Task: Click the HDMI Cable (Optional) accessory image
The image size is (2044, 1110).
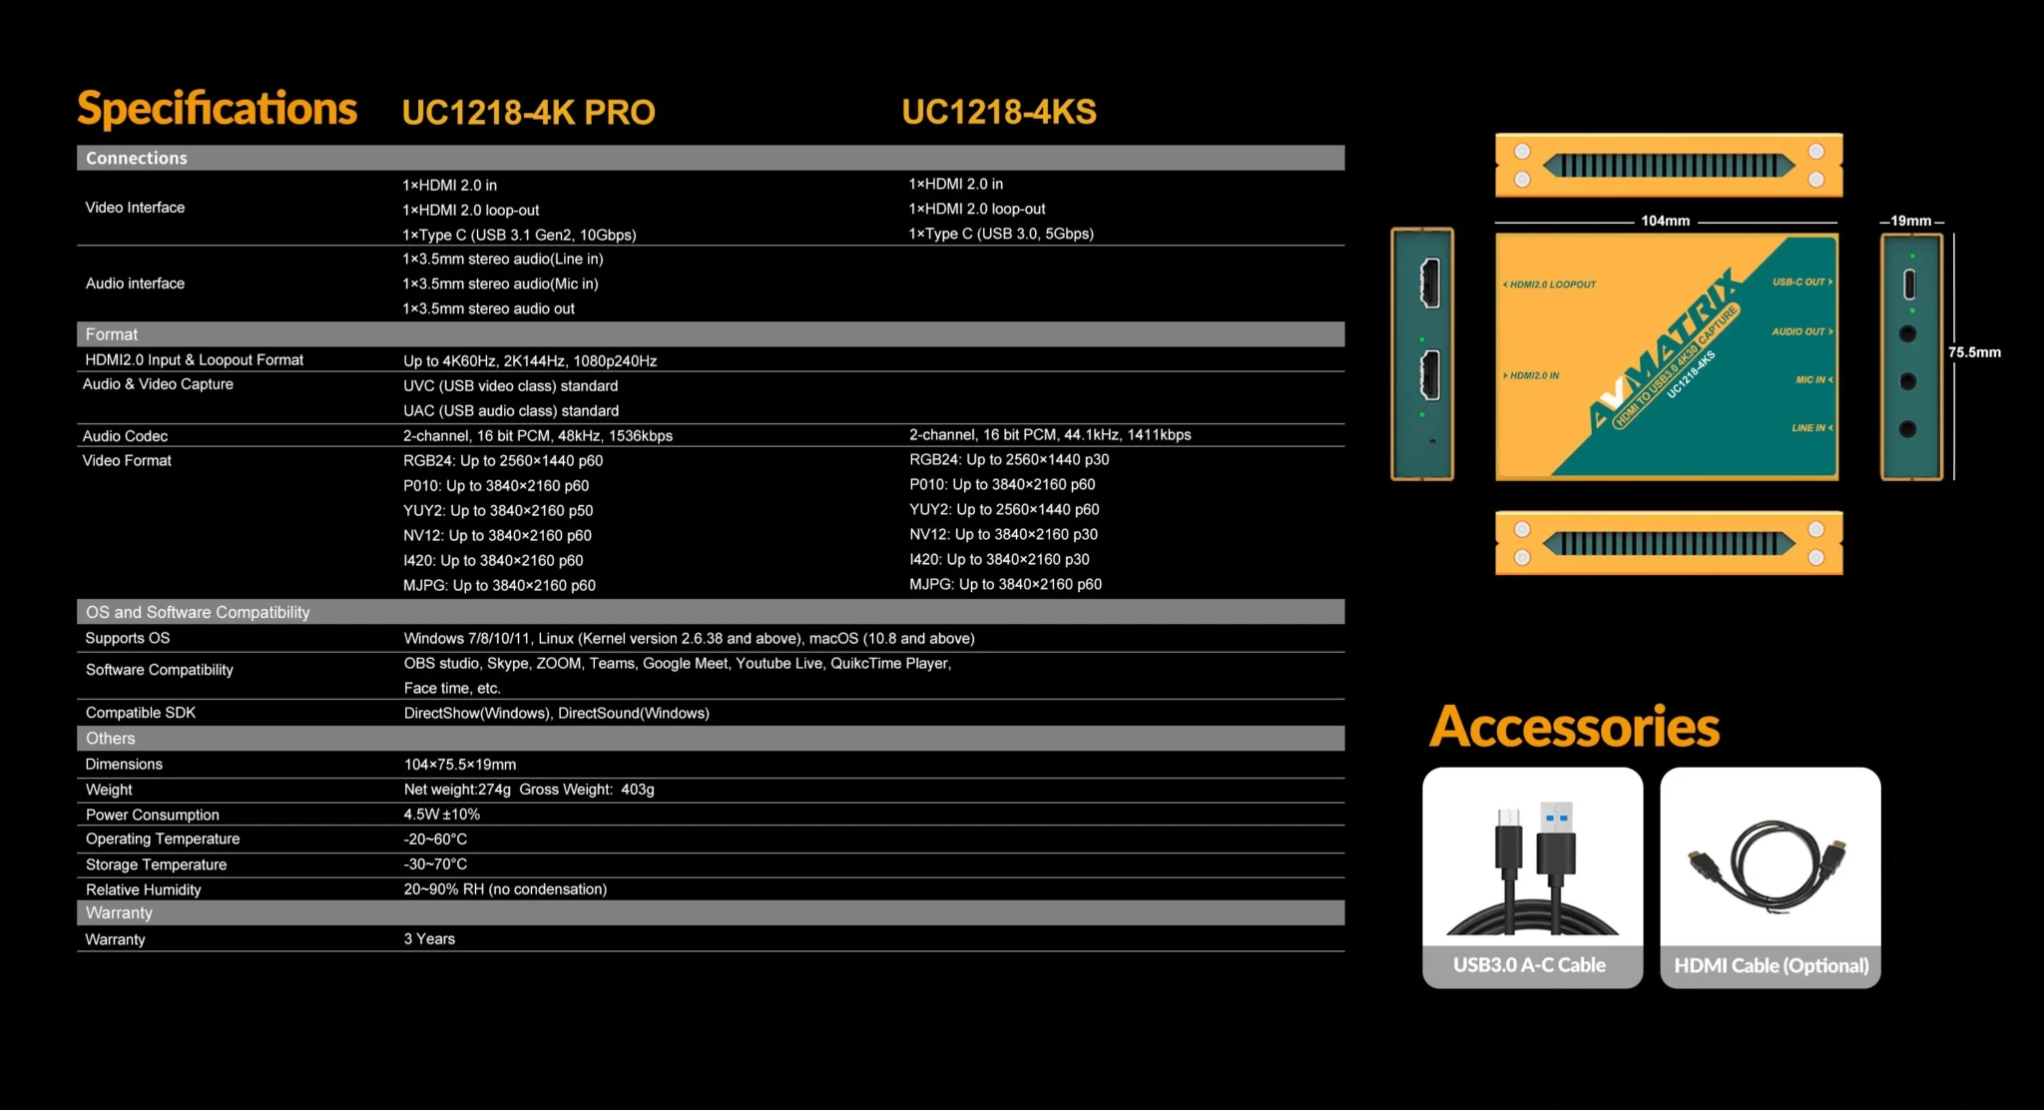Action: [1770, 862]
